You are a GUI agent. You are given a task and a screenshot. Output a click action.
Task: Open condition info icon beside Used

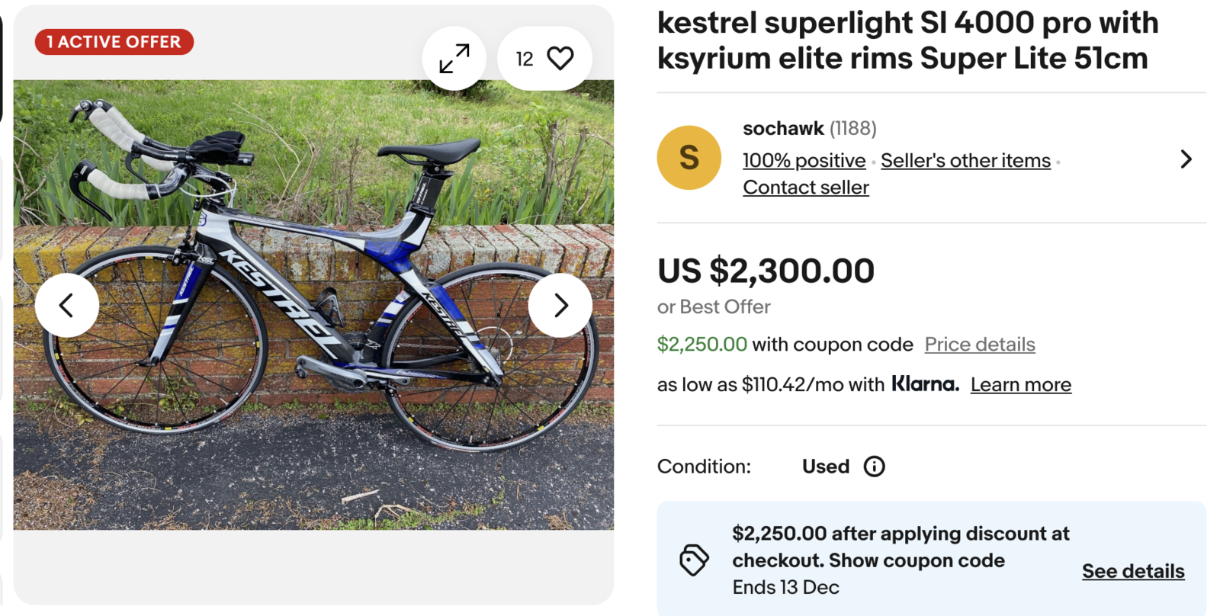[874, 467]
